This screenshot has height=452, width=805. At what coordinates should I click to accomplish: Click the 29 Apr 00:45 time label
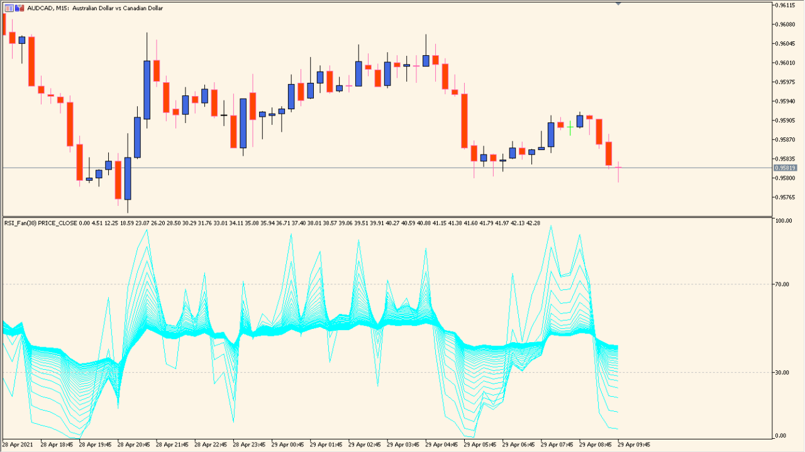click(x=288, y=444)
